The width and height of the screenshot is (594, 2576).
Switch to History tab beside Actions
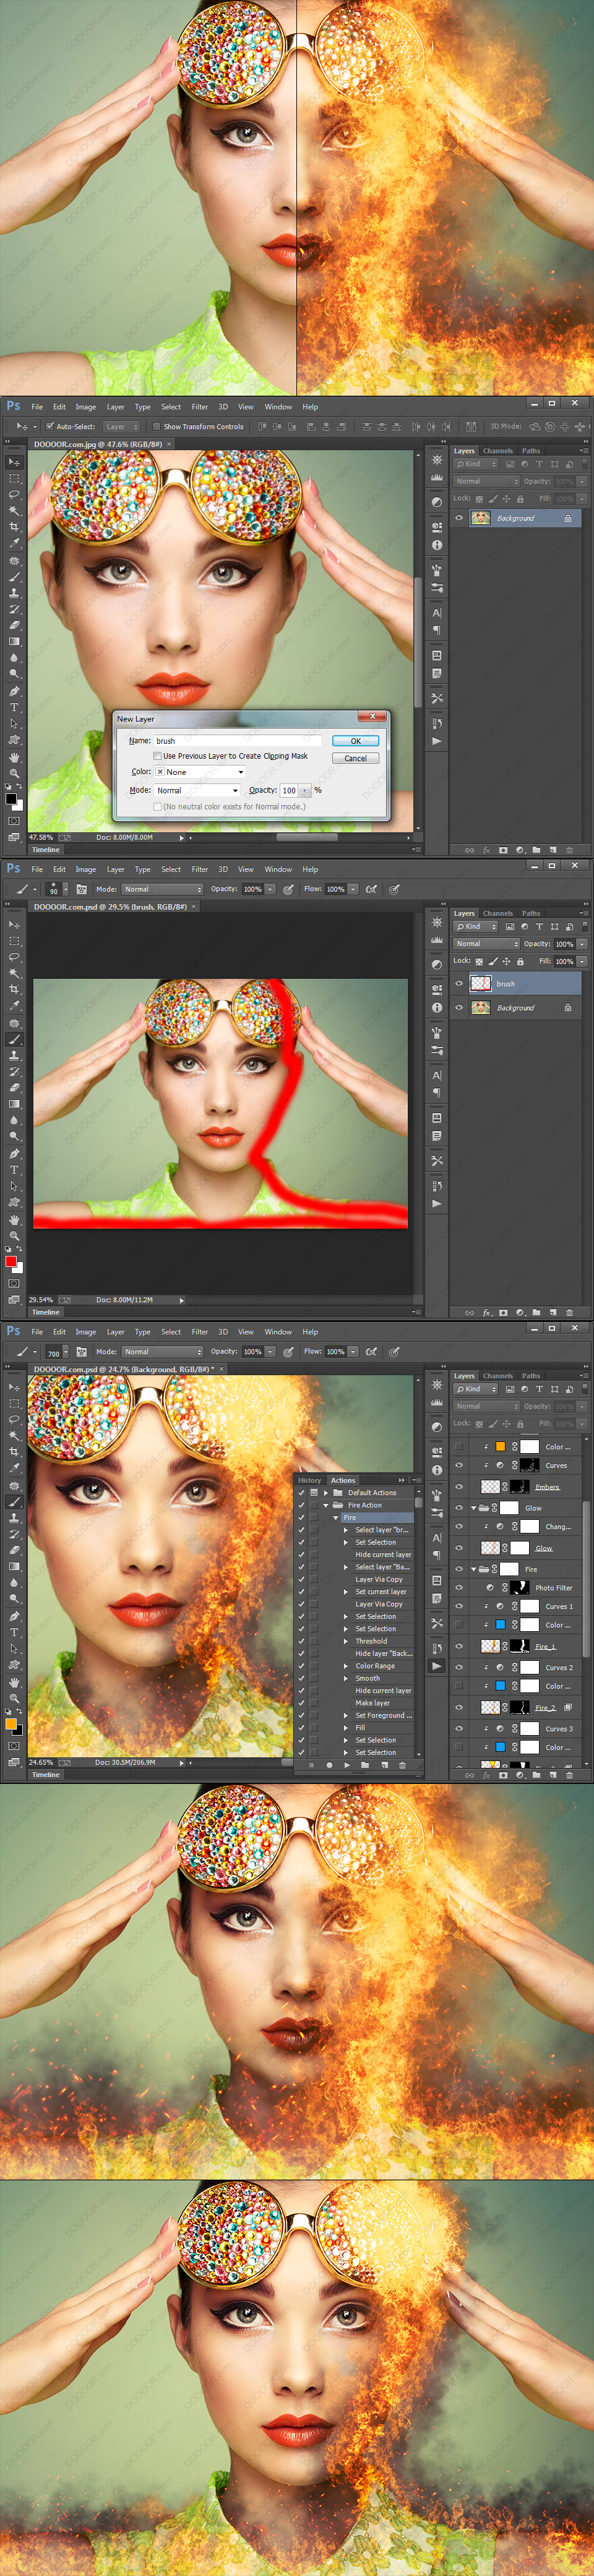point(310,1480)
